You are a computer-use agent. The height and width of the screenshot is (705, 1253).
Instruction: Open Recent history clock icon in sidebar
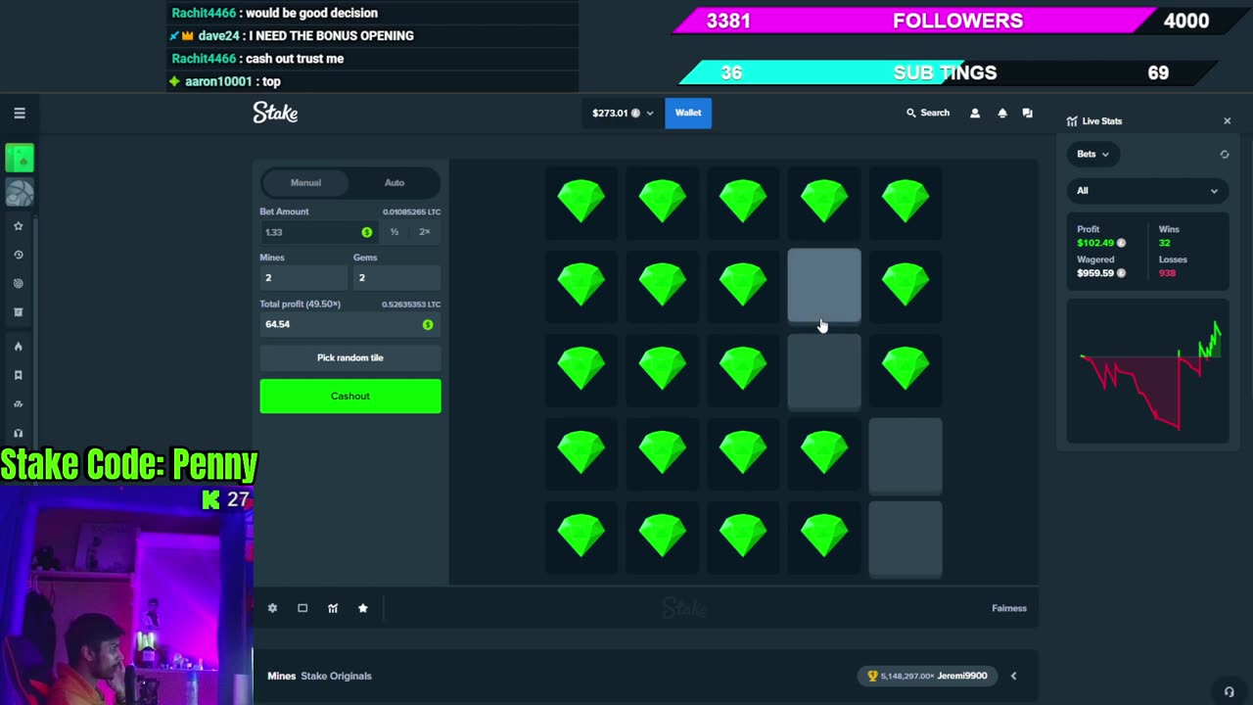click(x=18, y=255)
